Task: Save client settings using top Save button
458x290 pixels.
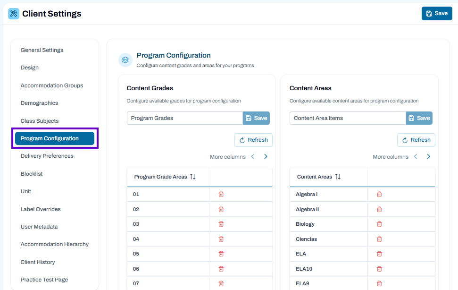Action: click(437, 13)
